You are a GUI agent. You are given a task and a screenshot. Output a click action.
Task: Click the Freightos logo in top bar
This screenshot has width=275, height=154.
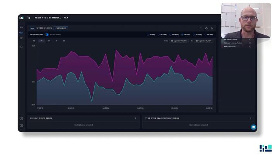(x=21, y=18)
